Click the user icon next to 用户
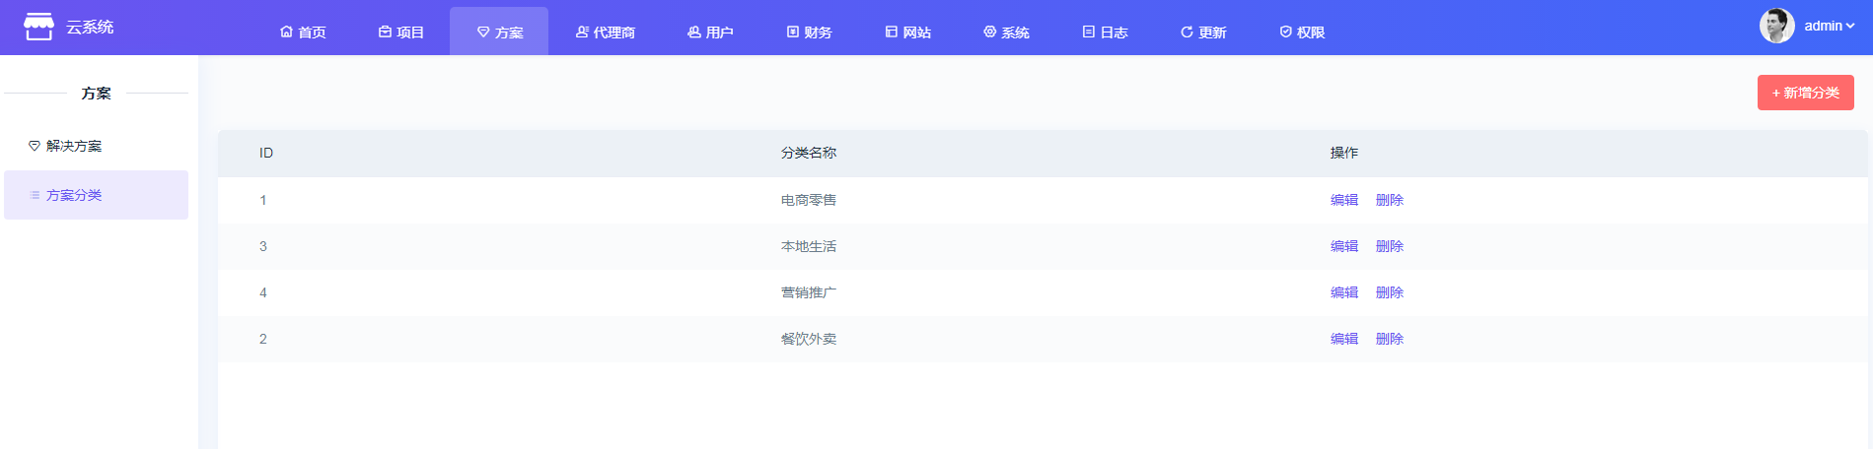The image size is (1873, 449). pos(694,32)
